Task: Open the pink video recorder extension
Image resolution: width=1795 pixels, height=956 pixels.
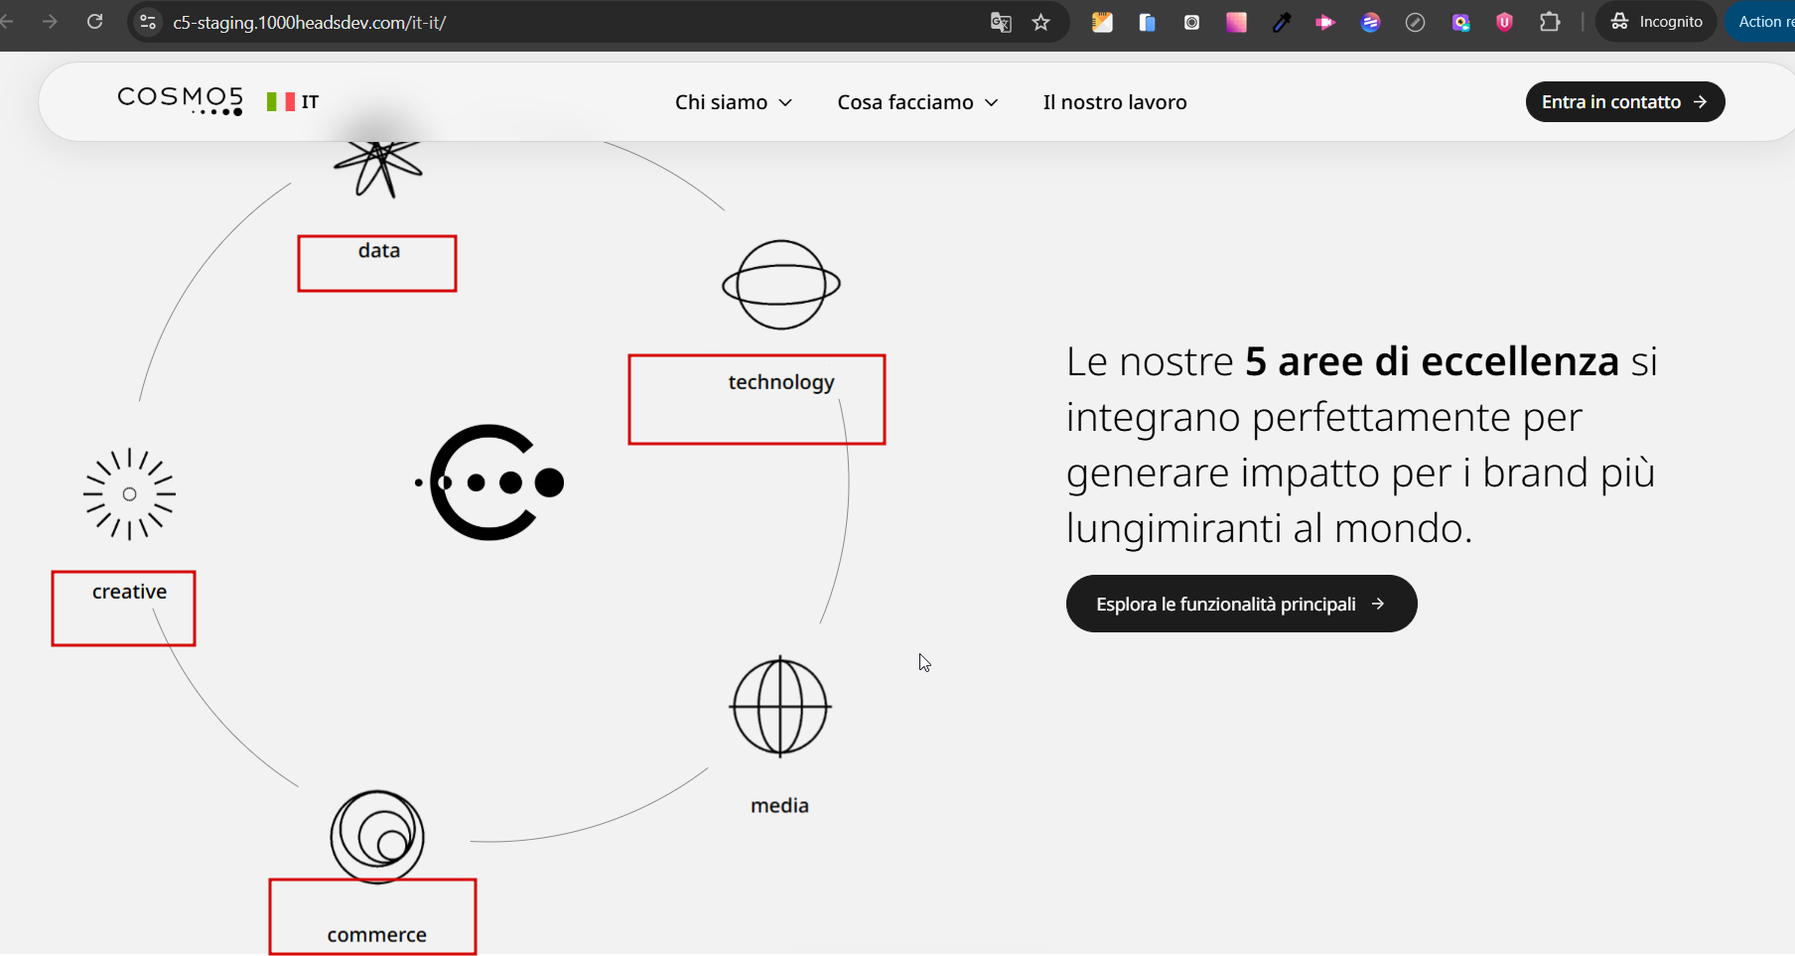Action: point(1325,22)
